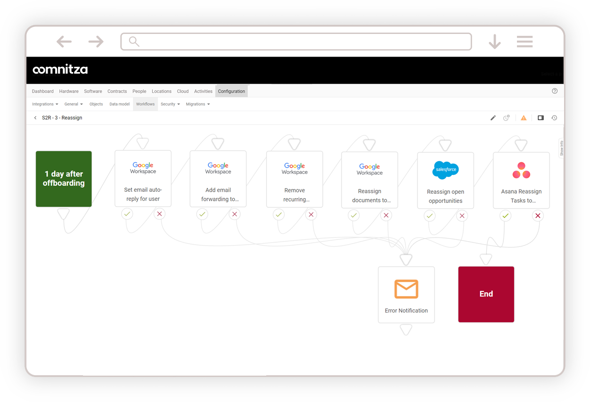Click the browser back arrow
The width and height of the screenshot is (590, 402).
[x=64, y=41]
